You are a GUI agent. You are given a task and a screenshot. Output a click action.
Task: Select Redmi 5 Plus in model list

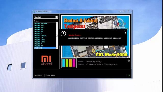(x=40, y=36)
